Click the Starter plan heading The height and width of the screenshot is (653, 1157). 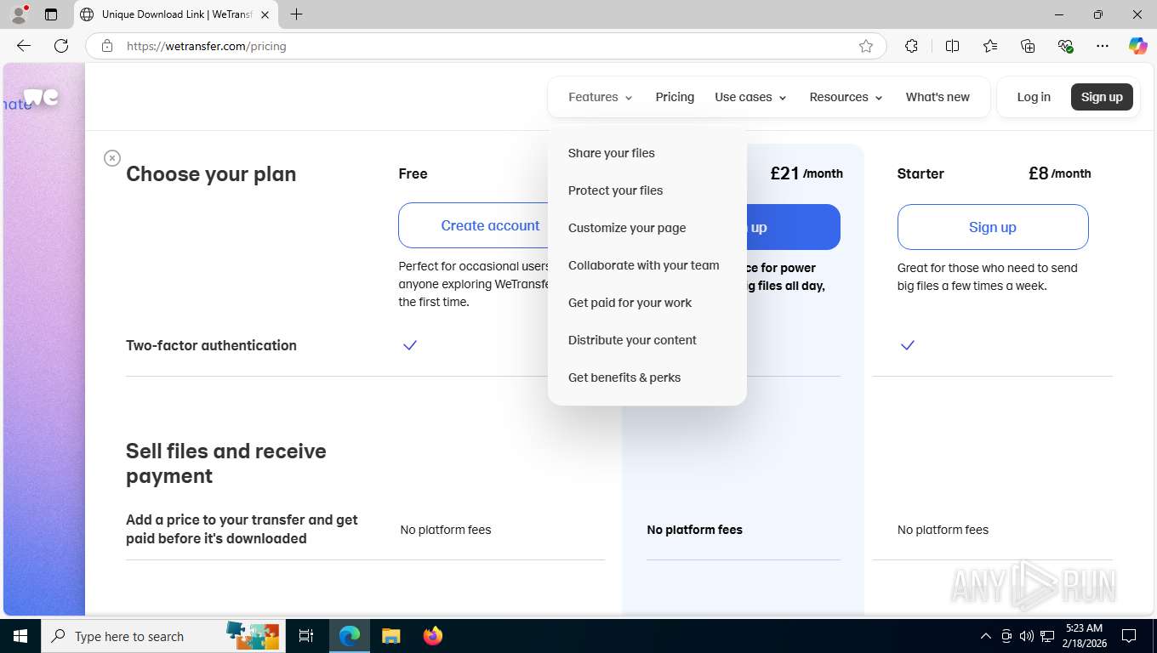tap(920, 173)
